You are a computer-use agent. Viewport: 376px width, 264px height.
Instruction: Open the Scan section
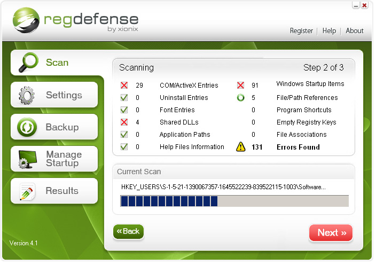(58, 63)
